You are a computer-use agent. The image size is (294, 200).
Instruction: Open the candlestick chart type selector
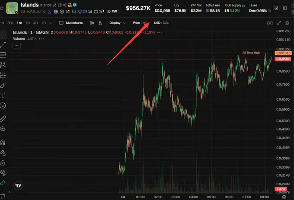click(92, 23)
